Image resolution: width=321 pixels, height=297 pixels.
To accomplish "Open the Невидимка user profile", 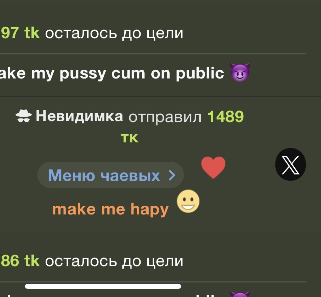I will (x=79, y=116).
